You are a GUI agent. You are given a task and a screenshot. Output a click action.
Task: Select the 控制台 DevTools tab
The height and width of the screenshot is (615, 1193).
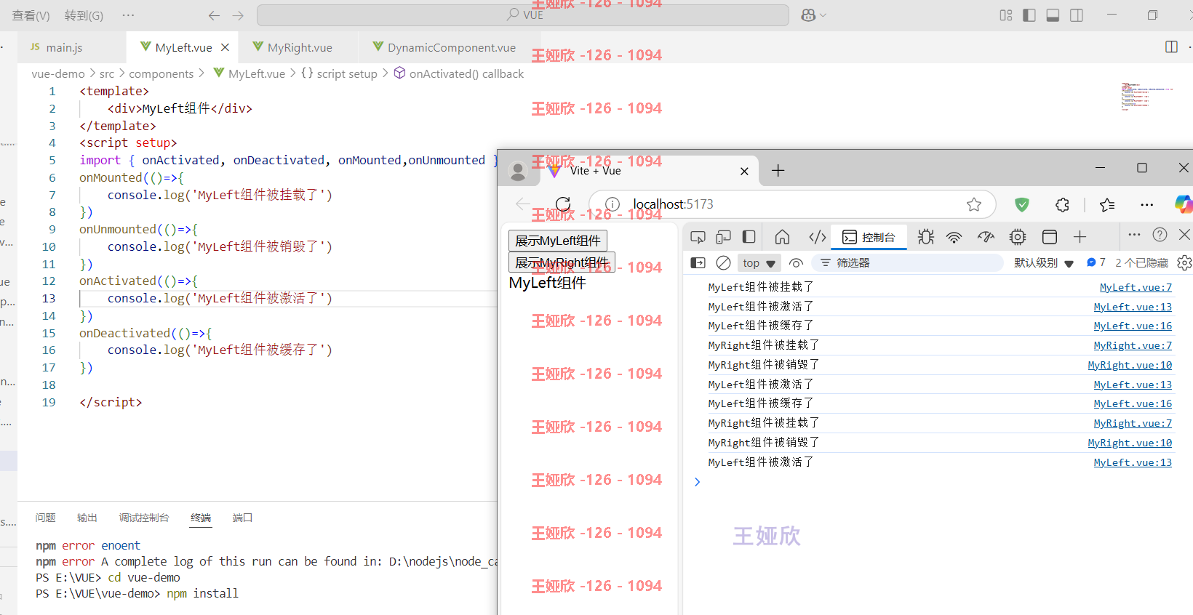click(x=869, y=237)
